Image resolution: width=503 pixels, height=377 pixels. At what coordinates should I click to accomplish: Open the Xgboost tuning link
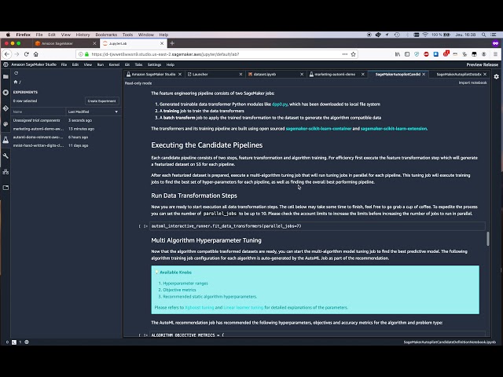200,307
